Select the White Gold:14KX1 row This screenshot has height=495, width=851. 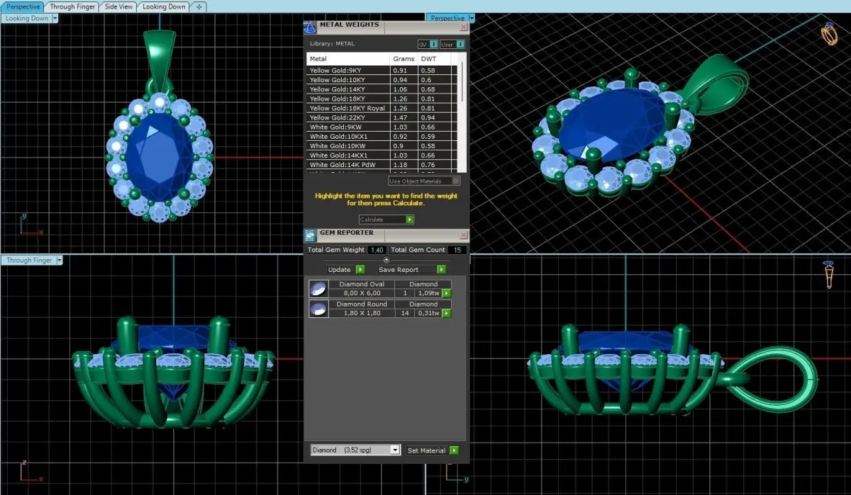pyautogui.click(x=383, y=155)
